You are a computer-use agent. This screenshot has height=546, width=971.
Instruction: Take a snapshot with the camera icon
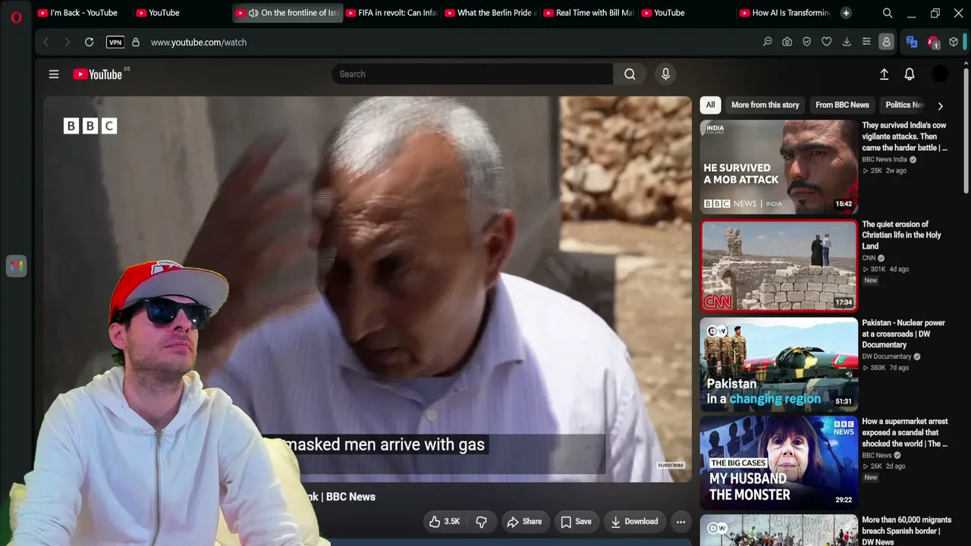point(787,42)
